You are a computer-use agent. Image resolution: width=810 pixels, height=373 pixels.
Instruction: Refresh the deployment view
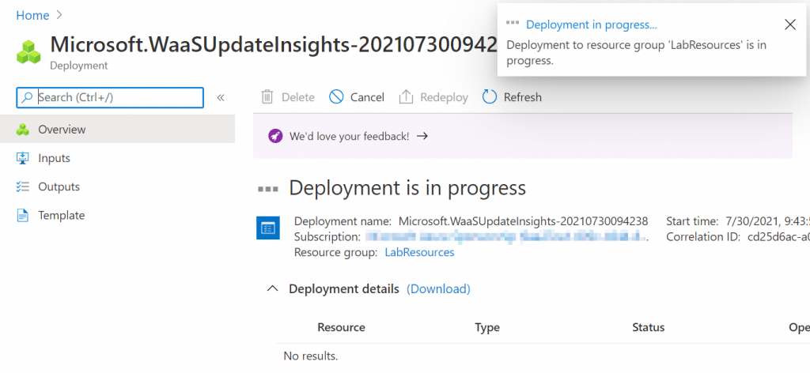click(512, 97)
